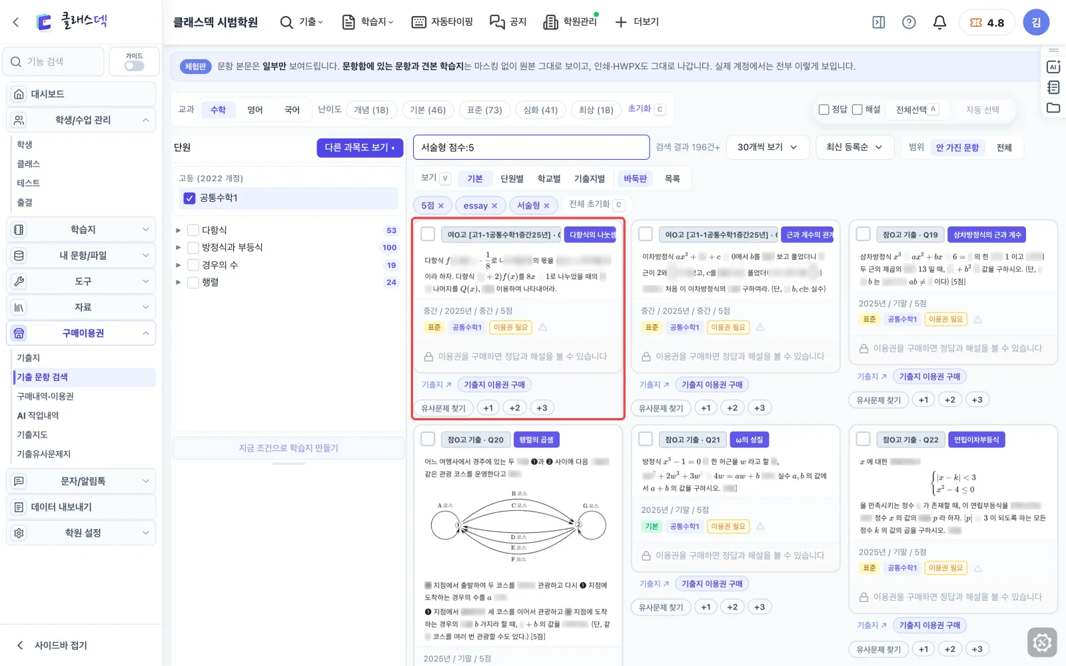Screen dimensions: 1066x666
Task: Remove the 5점 filter chip
Action: coord(441,206)
